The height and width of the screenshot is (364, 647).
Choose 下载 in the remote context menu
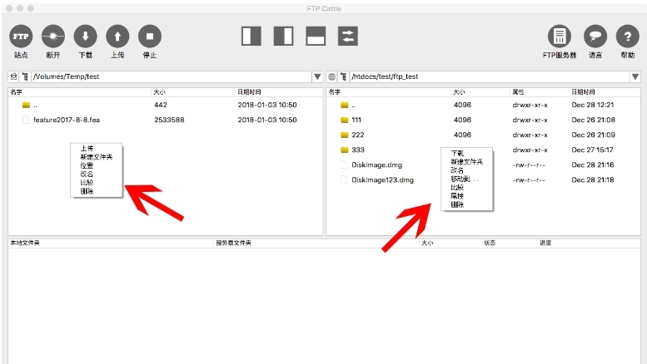coord(457,153)
